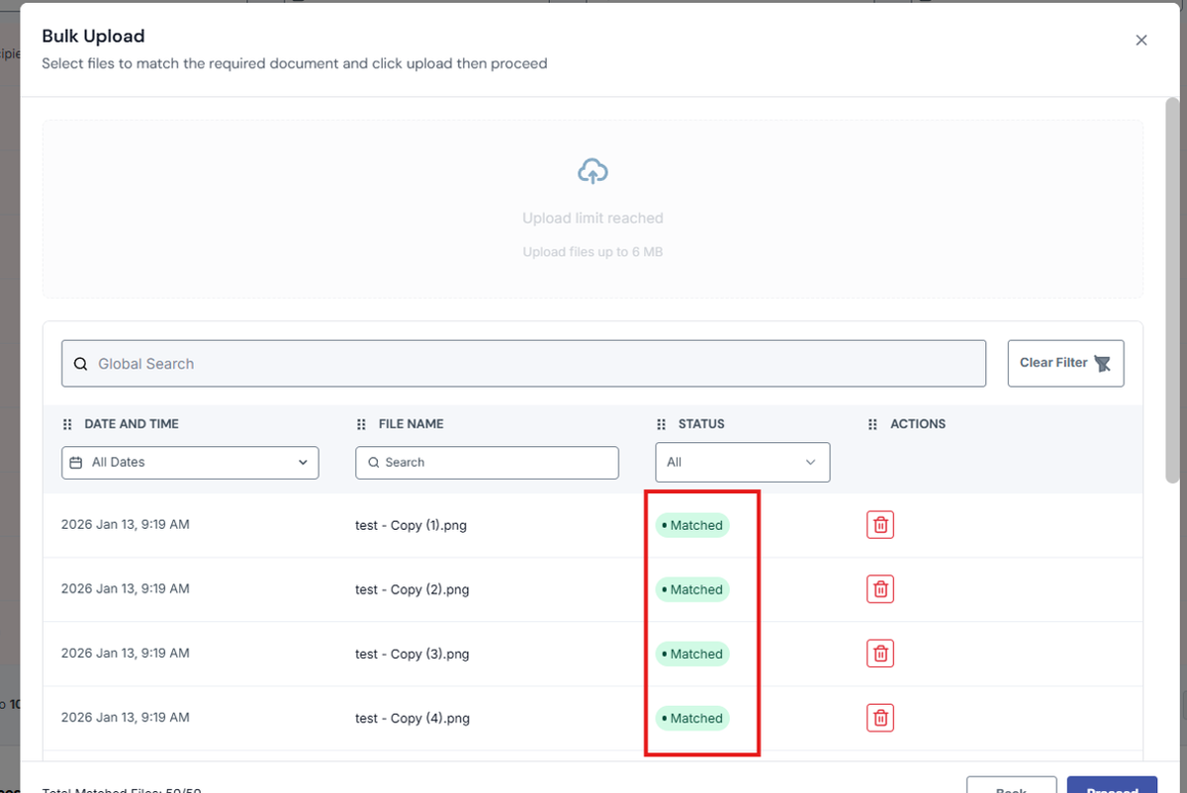
Task: Click the cloud upload icon
Action: (x=593, y=171)
